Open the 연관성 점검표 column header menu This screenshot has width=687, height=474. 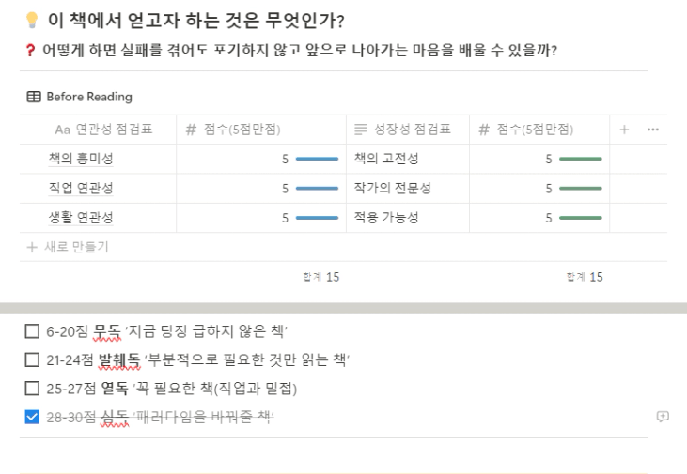(x=98, y=130)
